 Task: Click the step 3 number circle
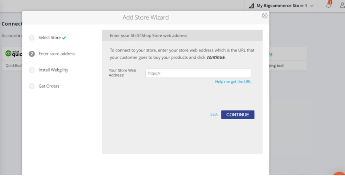[32, 70]
